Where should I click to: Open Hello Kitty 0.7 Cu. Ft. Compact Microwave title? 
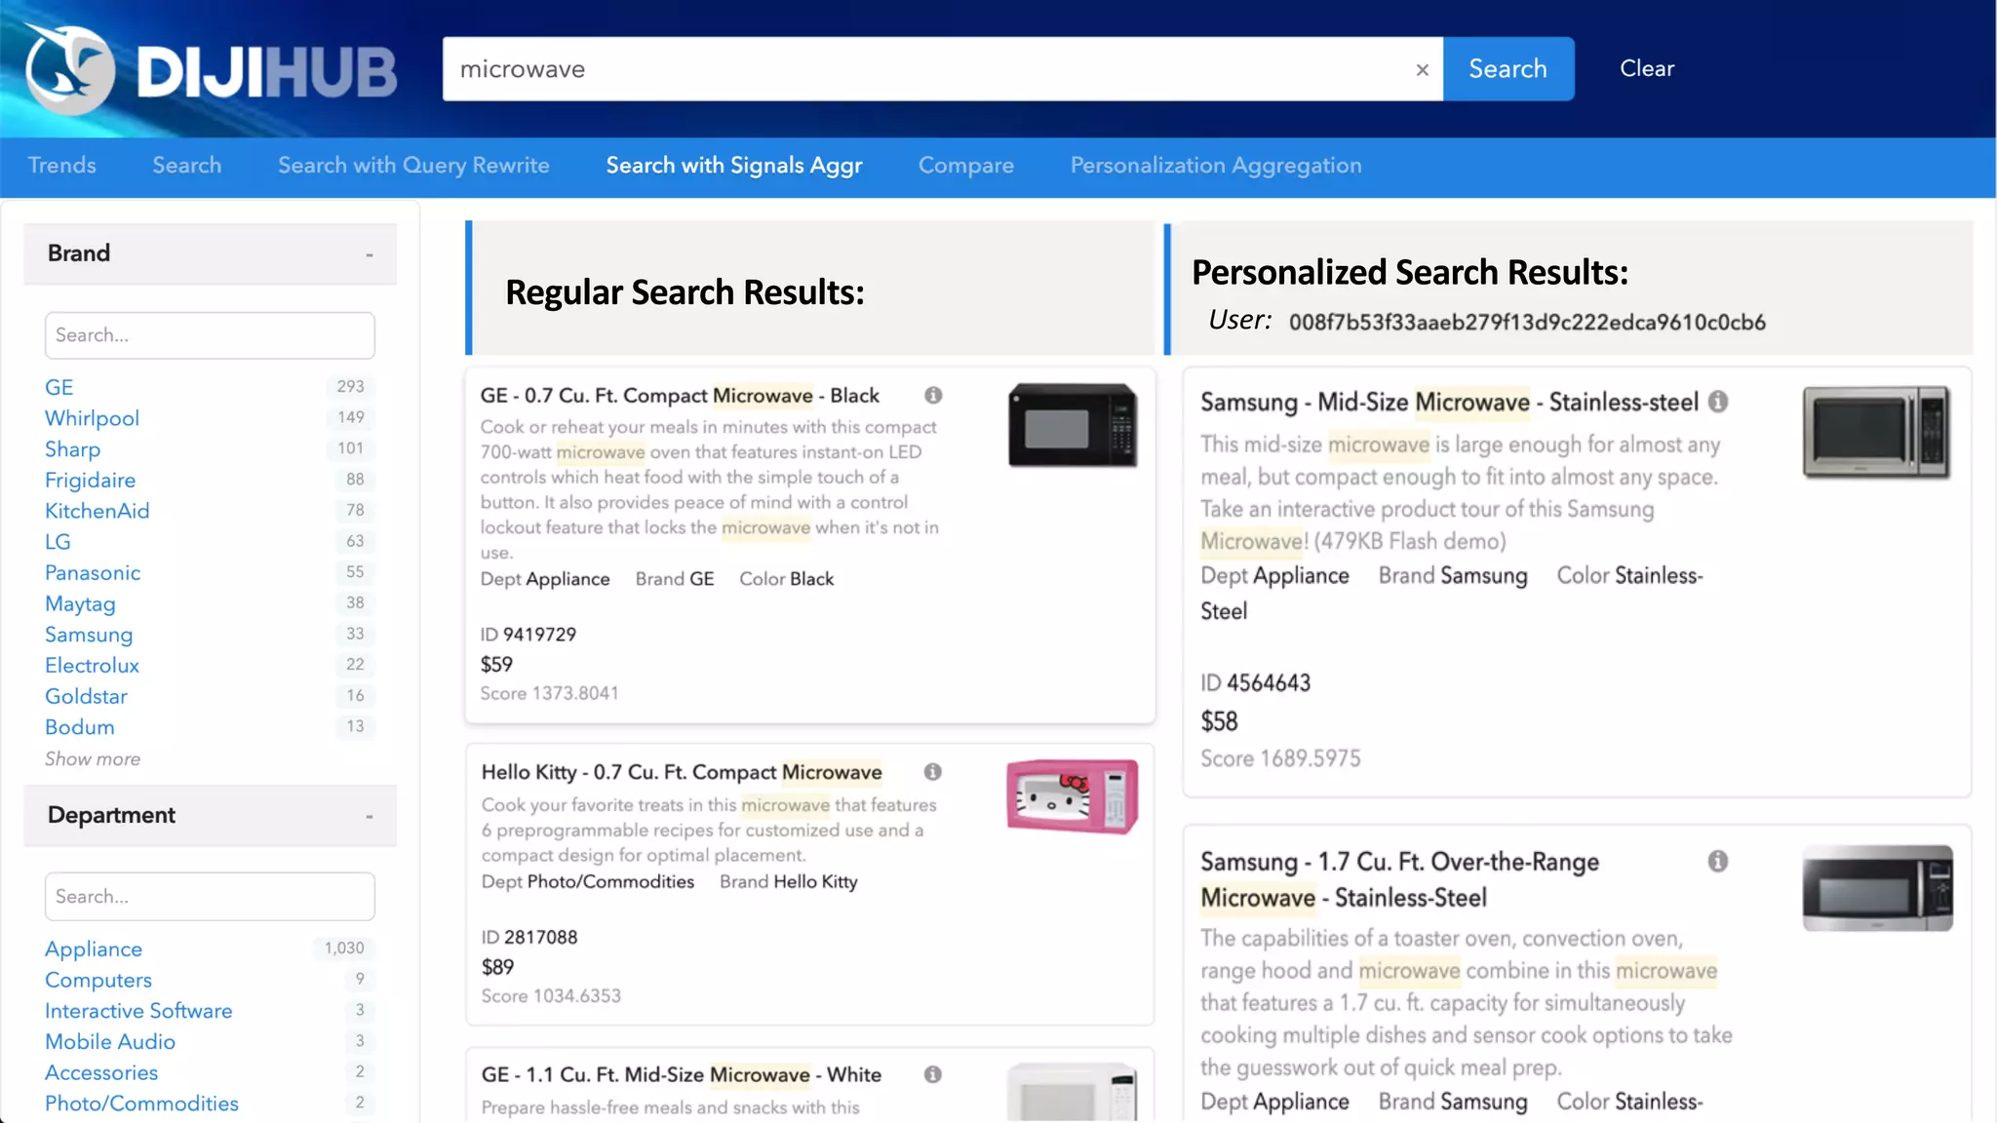point(682,772)
